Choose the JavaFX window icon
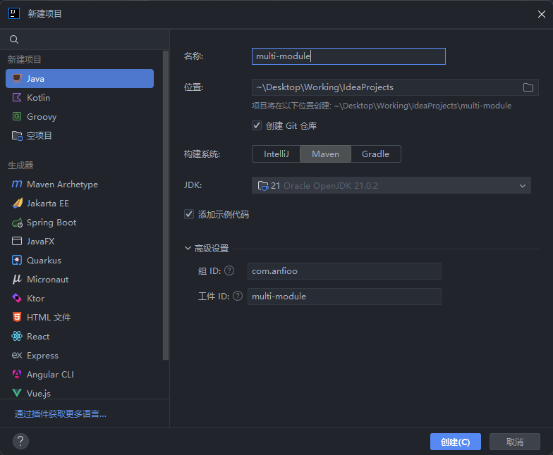This screenshot has width=553, height=455. (x=17, y=241)
